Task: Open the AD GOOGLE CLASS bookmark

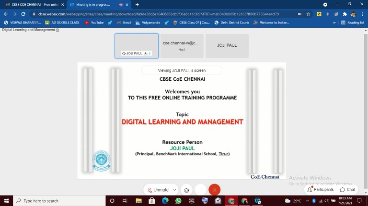Action: (62, 22)
